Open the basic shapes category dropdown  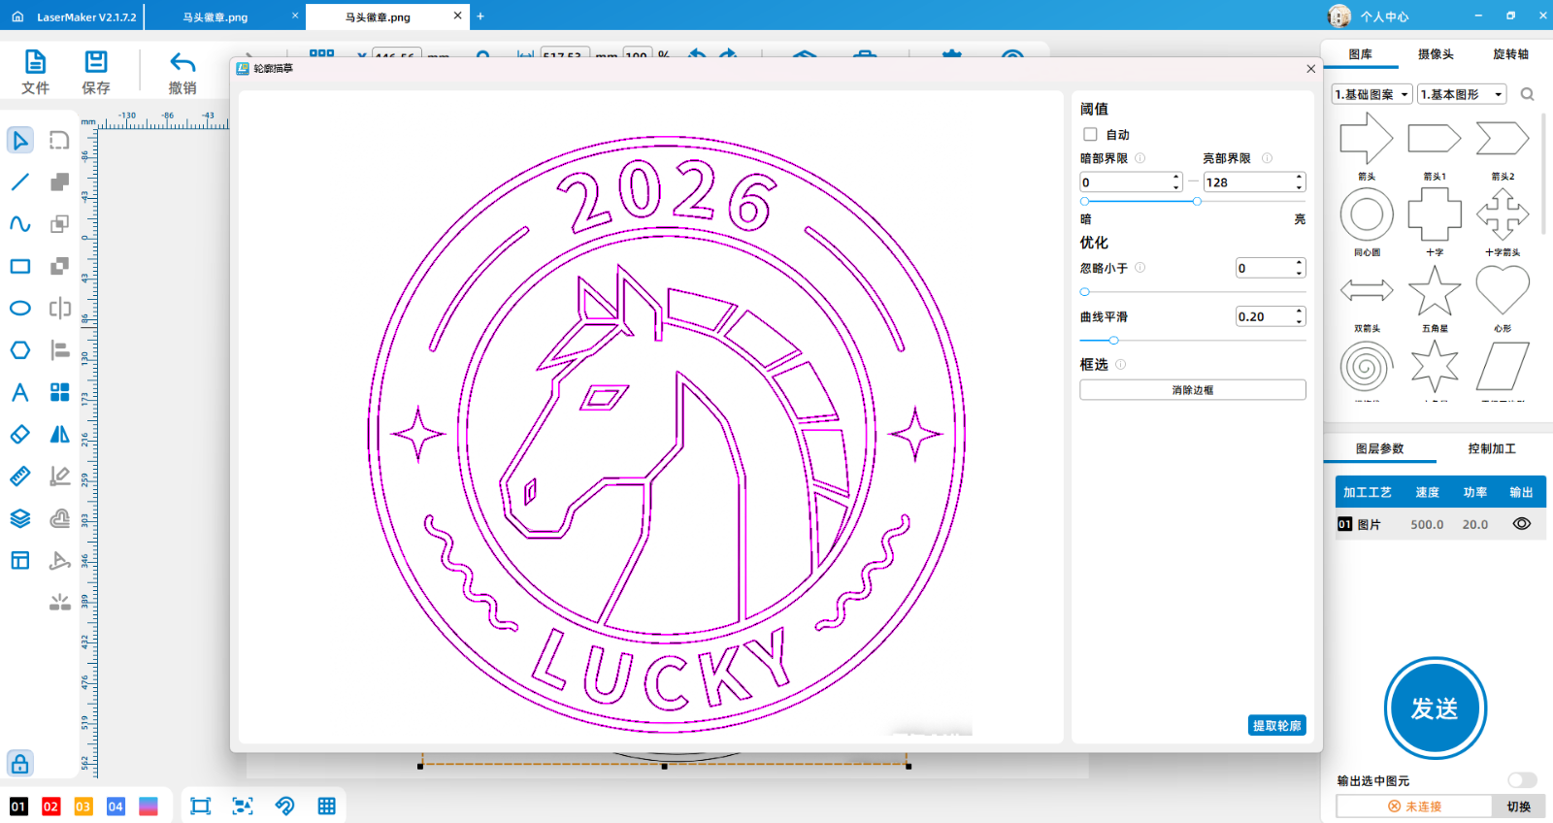click(x=1461, y=94)
